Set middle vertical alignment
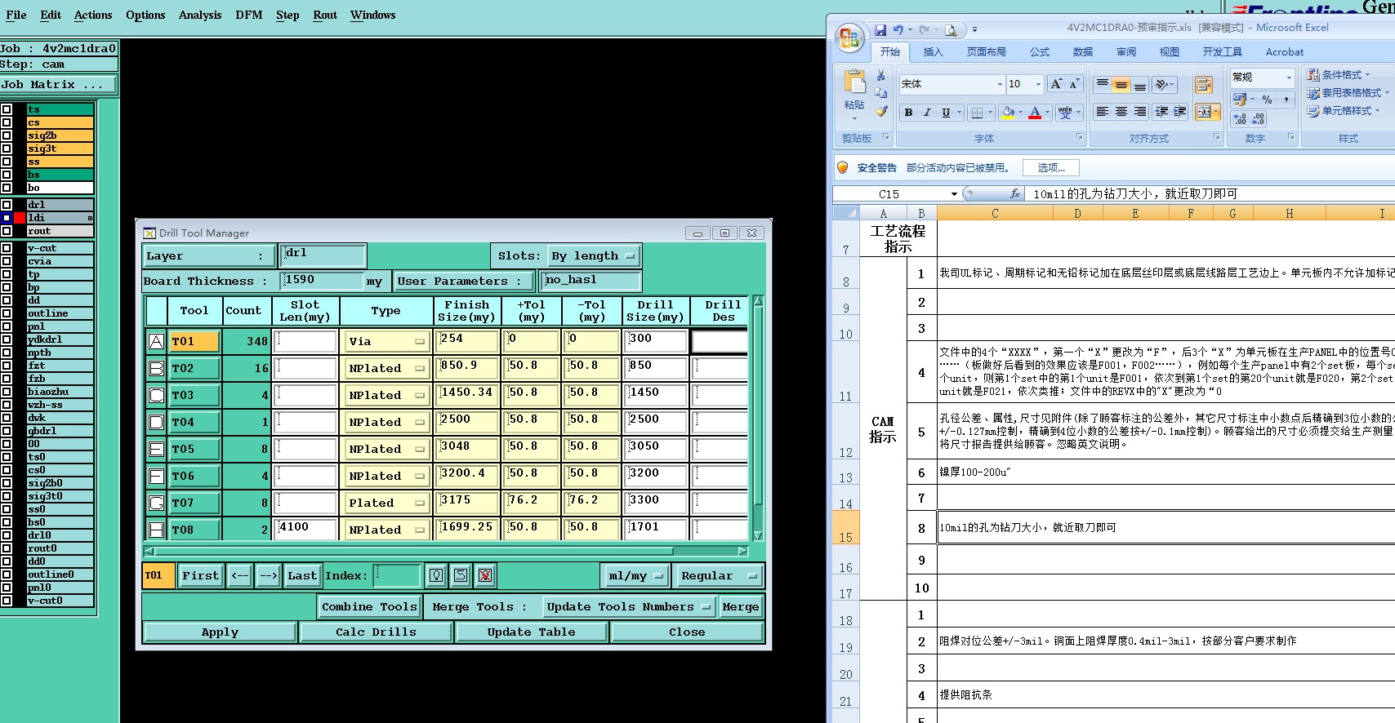 [1121, 84]
